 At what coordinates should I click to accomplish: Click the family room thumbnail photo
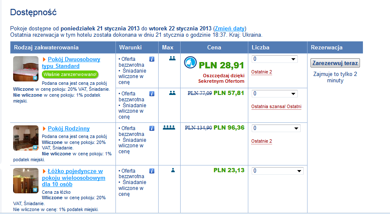pyautogui.click(x=26, y=138)
